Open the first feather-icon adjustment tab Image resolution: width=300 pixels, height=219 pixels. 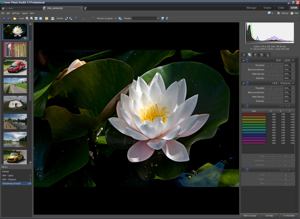244,55
